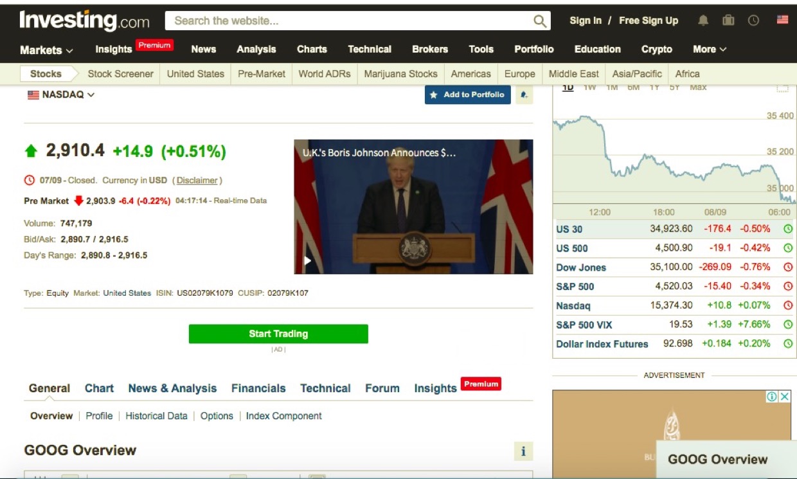
Task: Close the advertisement with X icon
Action: [785, 397]
